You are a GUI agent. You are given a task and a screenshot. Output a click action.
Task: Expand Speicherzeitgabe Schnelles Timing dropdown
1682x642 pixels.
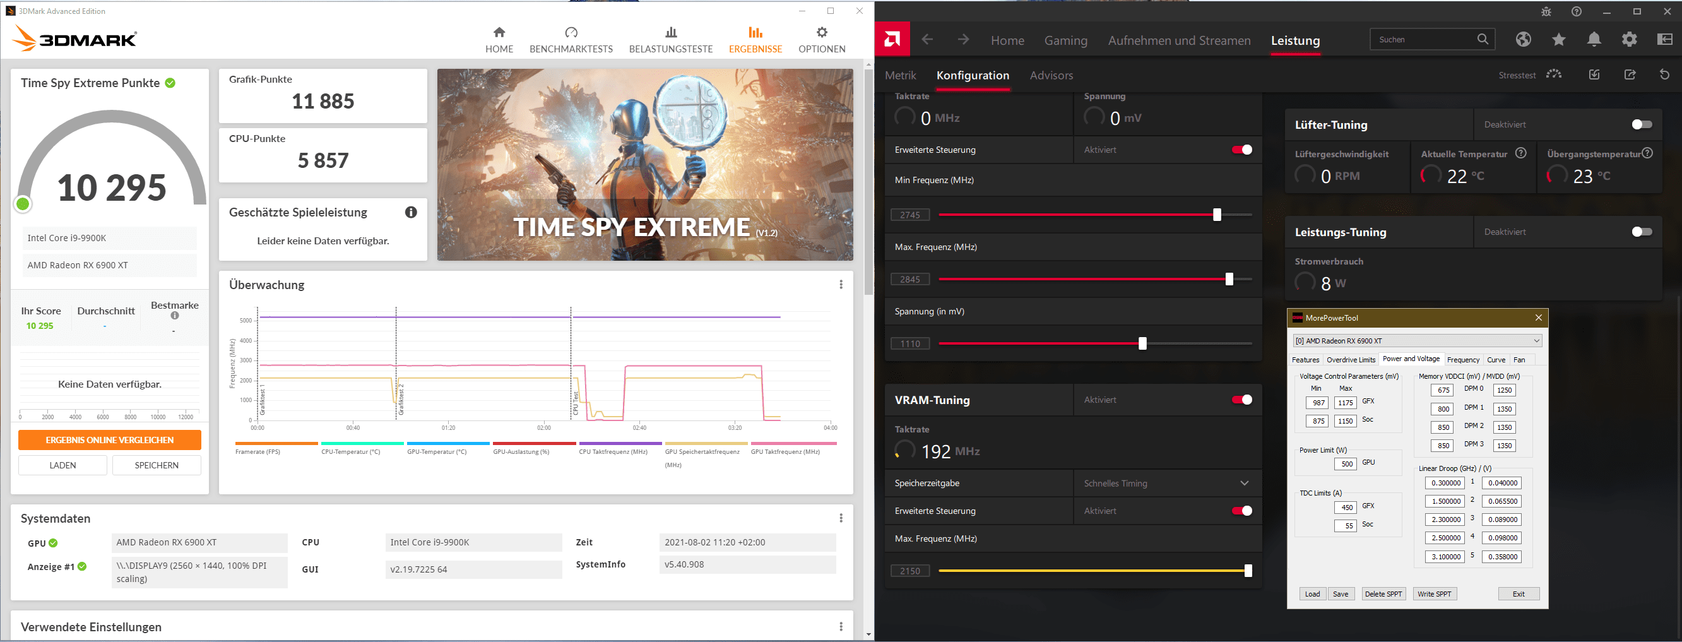(x=1167, y=484)
